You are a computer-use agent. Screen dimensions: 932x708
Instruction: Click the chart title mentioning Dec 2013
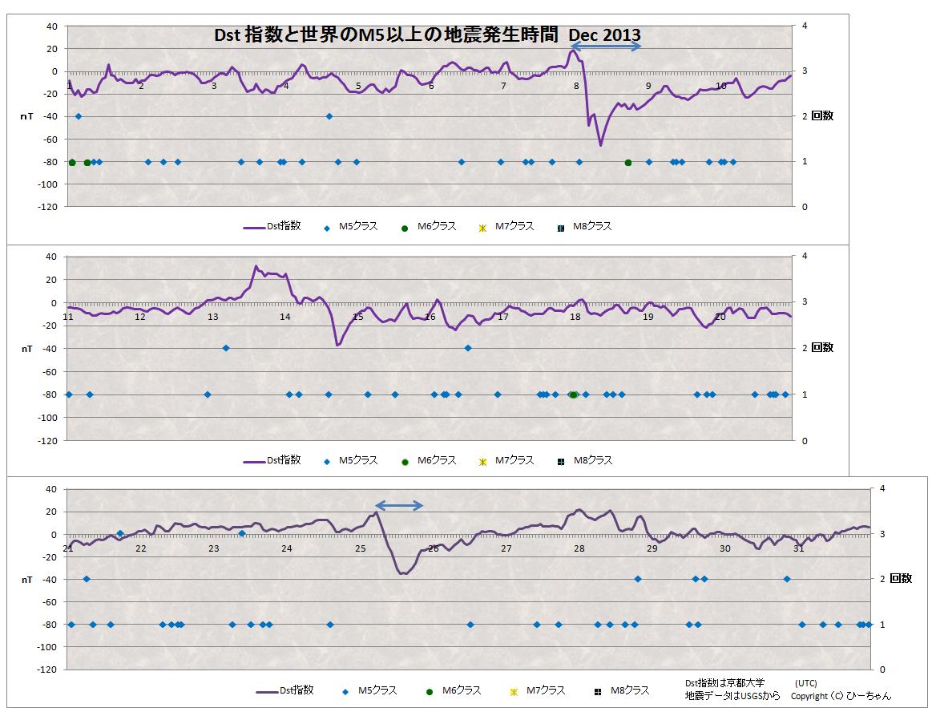(427, 36)
